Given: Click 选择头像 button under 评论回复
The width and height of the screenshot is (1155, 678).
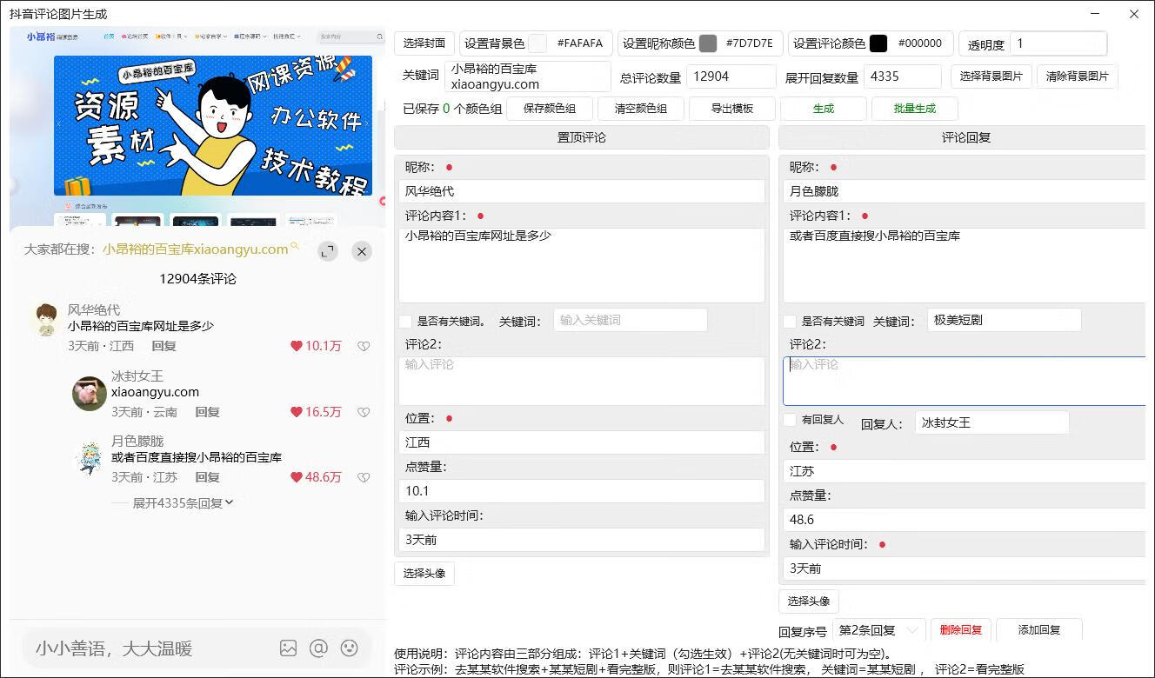Looking at the screenshot, I should (809, 601).
